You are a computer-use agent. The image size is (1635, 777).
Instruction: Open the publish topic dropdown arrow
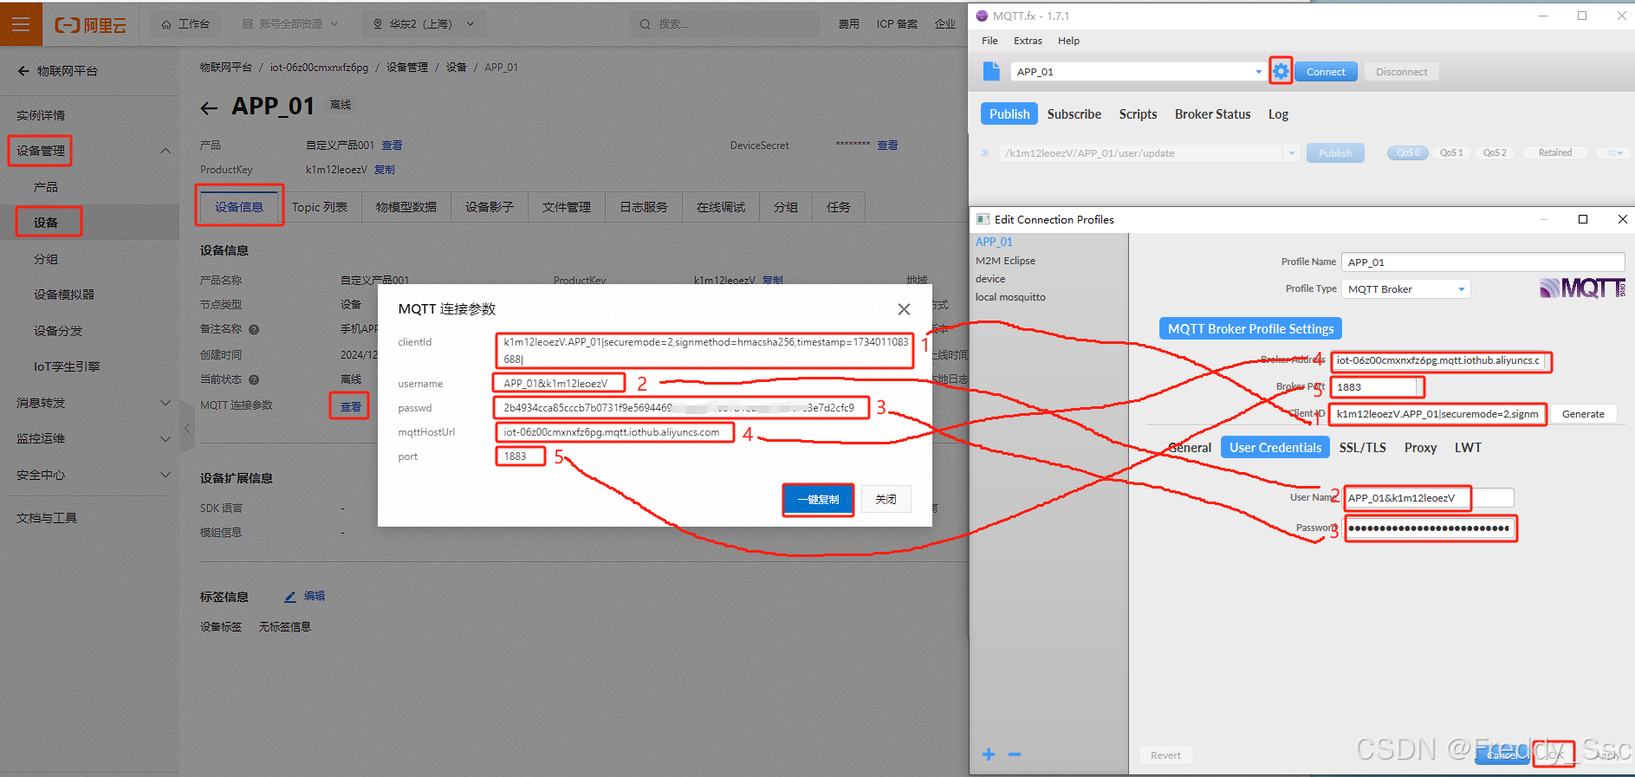[x=1292, y=153]
